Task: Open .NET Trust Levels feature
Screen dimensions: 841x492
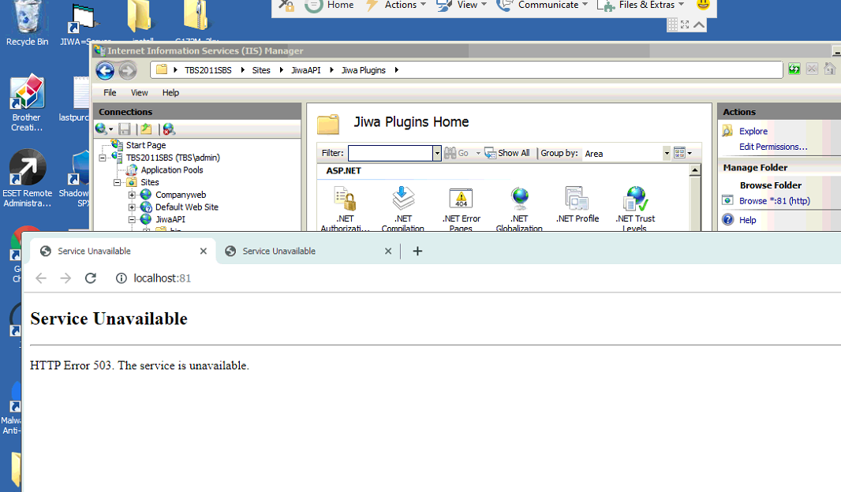Action: pyautogui.click(x=635, y=200)
